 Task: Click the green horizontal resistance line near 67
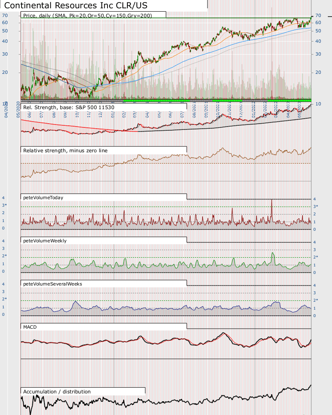point(166,18)
